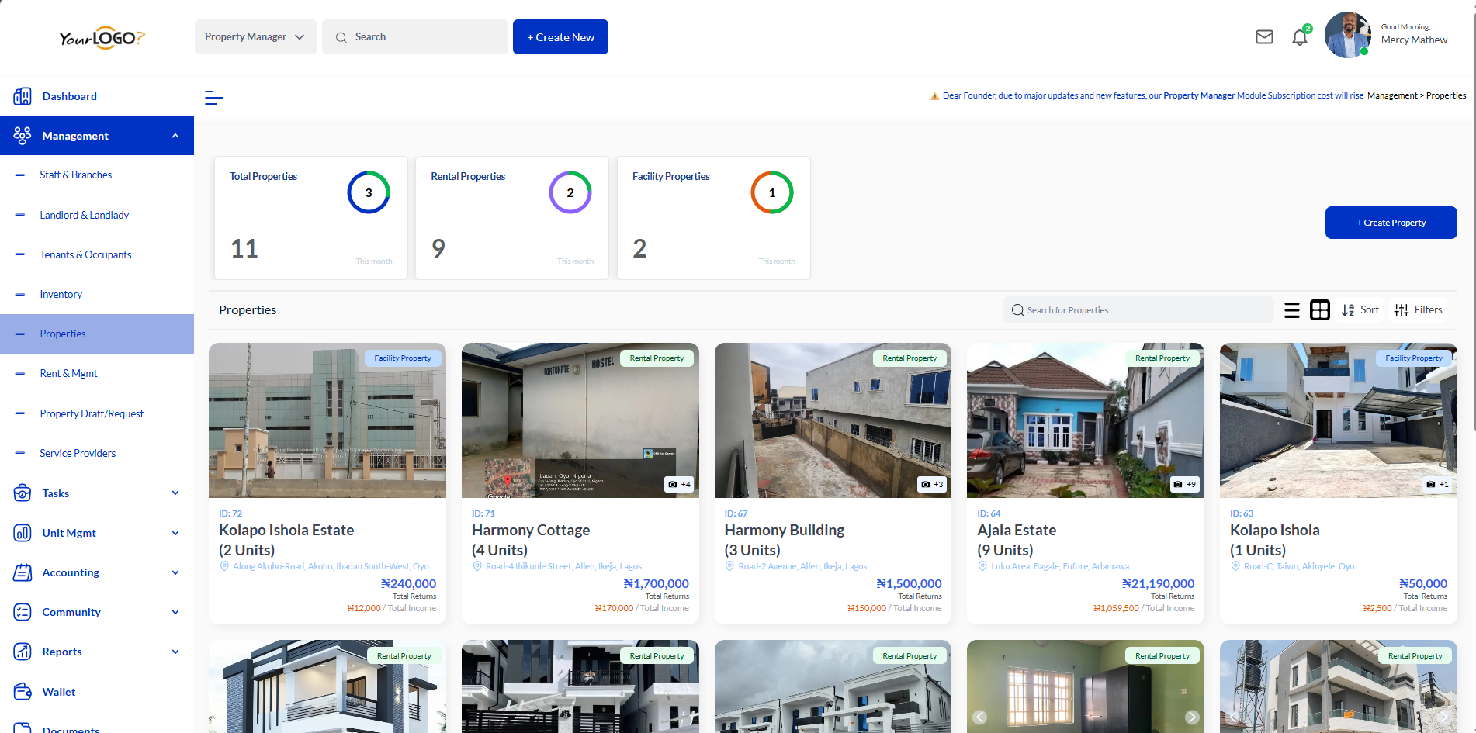Open the Harmony Cottage property thumbnail

tap(580, 420)
